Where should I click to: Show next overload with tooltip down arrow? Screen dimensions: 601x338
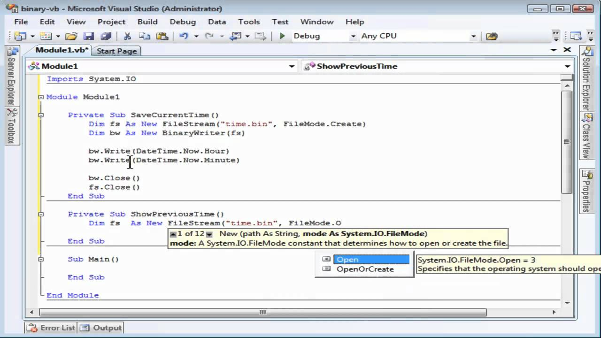tap(209, 234)
